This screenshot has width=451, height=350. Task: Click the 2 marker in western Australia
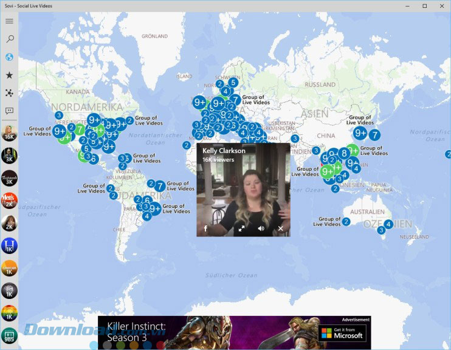tap(346, 222)
